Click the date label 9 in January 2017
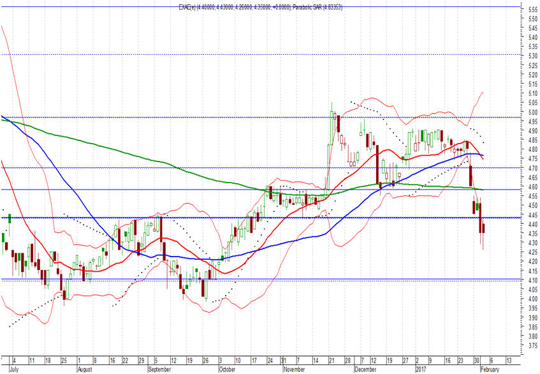 (430, 361)
